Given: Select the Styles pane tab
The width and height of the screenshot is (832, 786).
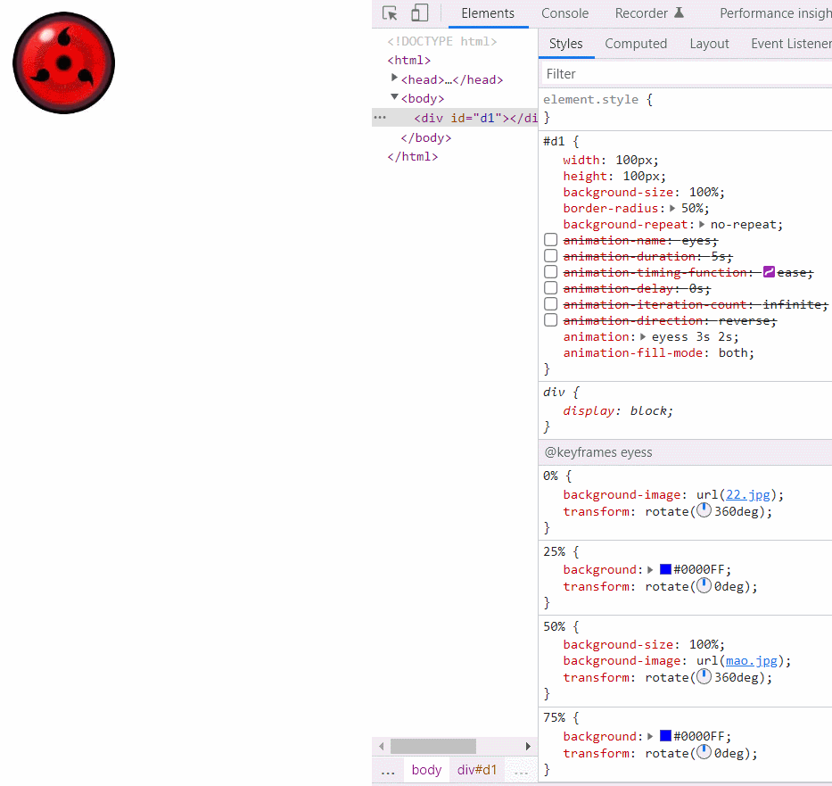Looking at the screenshot, I should pyautogui.click(x=565, y=44).
